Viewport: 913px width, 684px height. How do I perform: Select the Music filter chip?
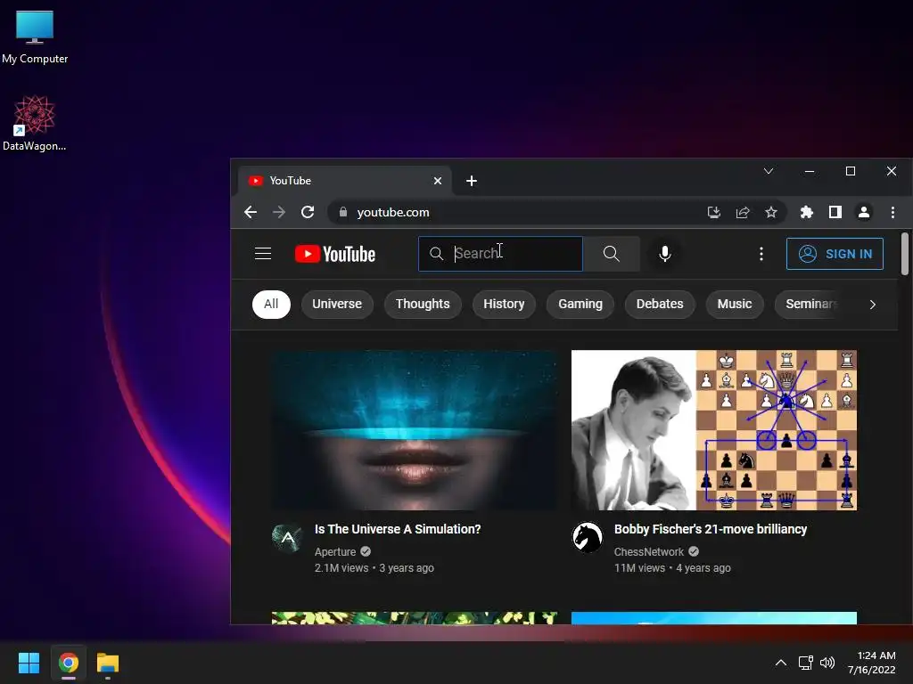coord(735,305)
